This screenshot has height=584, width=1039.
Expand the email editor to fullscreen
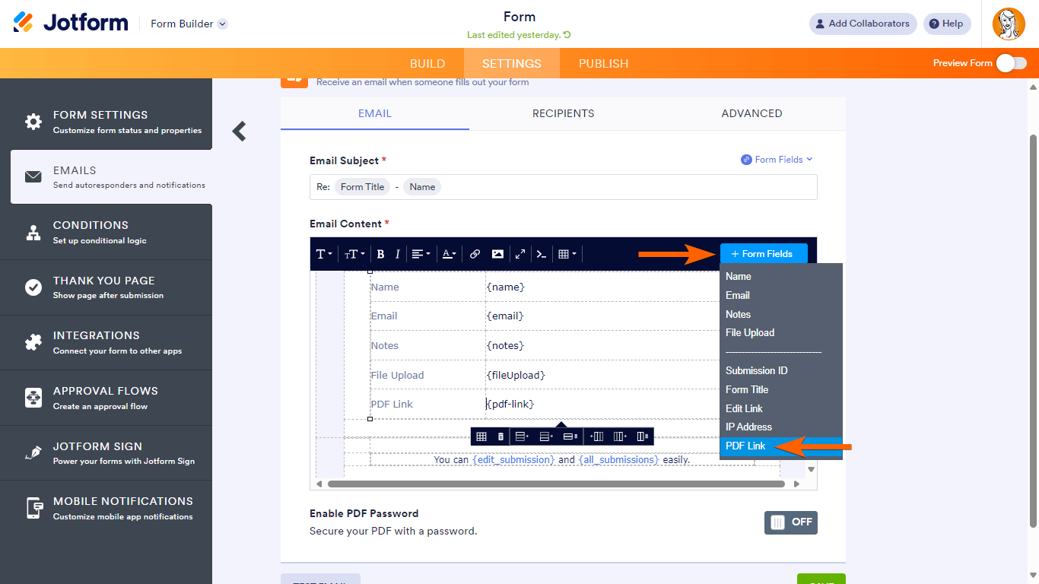(520, 254)
